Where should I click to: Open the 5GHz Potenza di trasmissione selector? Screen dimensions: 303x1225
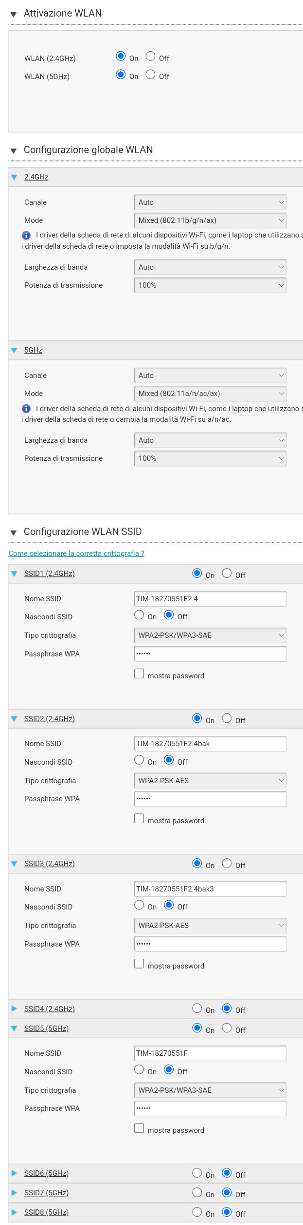click(210, 458)
